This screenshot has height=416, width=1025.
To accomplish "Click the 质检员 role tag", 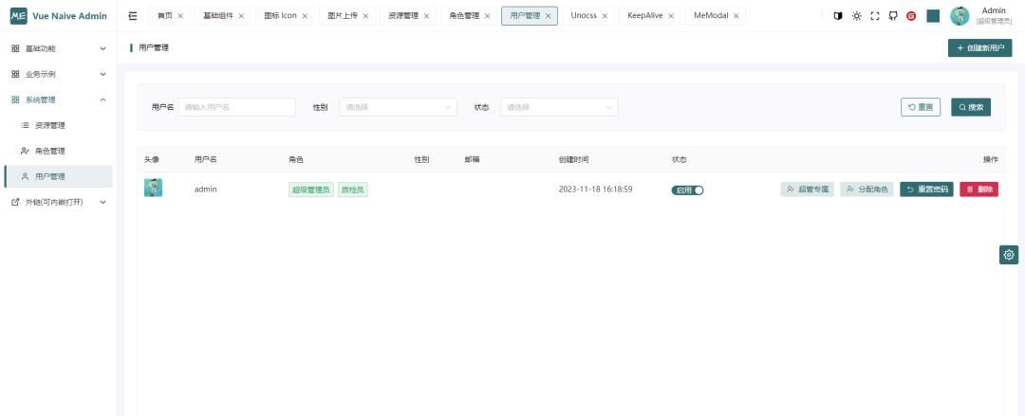I will (353, 190).
